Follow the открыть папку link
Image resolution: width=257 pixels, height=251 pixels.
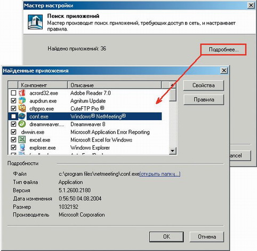click(160, 174)
